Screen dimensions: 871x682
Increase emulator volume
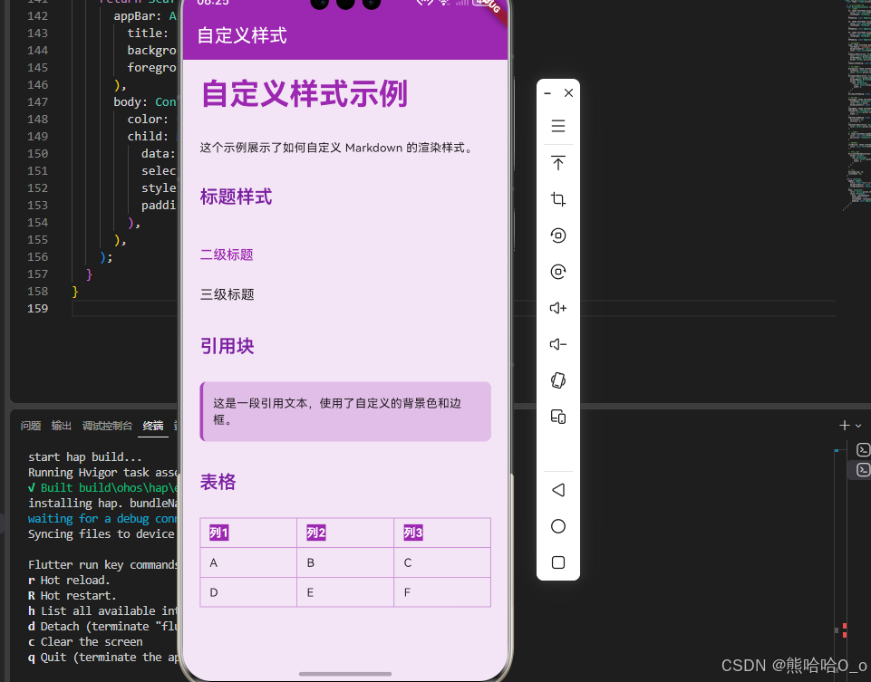coord(557,308)
